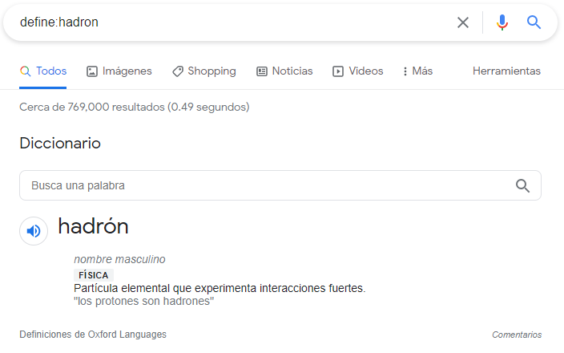
Task: Focus the 'Busca una palabra' field
Action: pos(280,185)
